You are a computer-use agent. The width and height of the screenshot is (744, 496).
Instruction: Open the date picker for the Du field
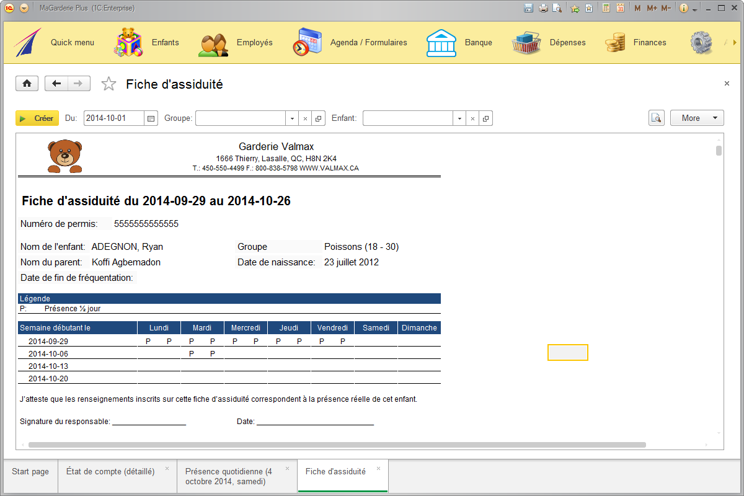click(x=151, y=118)
